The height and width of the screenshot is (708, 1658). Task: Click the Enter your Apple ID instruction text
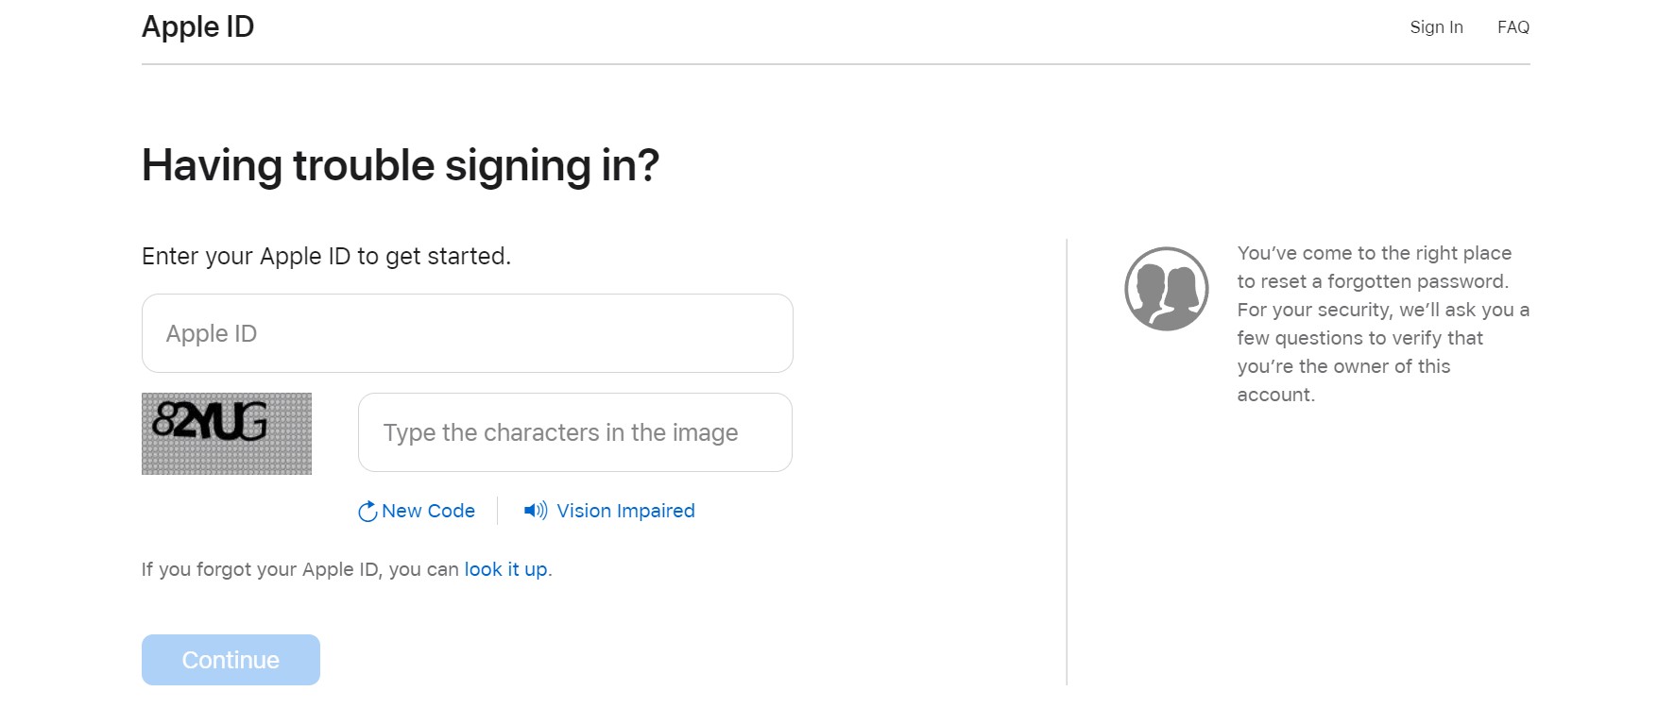(326, 255)
